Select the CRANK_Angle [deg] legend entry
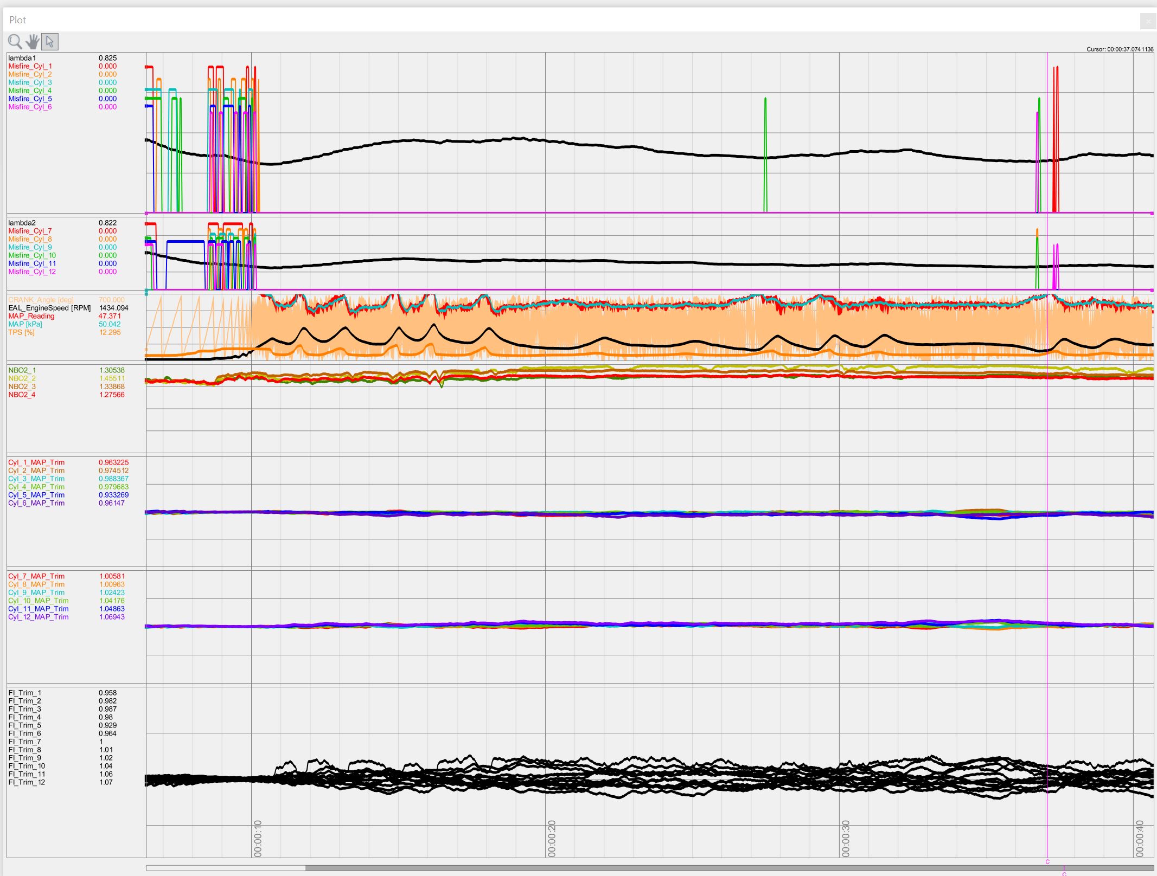 tap(41, 300)
